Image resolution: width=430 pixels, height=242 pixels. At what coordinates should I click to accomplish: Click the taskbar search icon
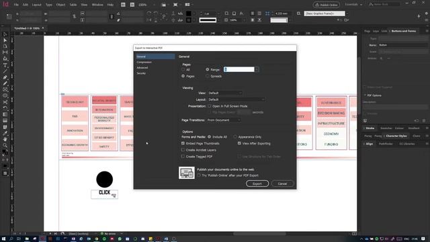[11, 239]
